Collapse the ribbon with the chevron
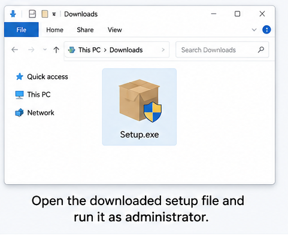 [254, 30]
